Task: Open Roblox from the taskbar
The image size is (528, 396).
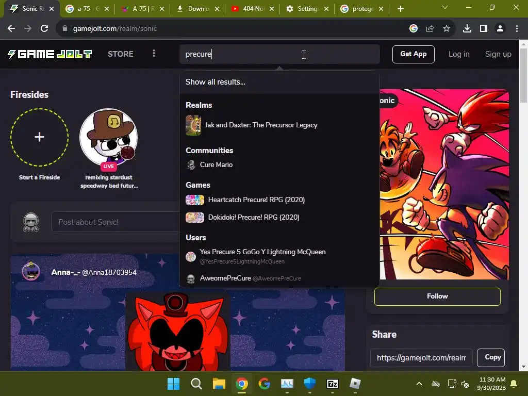Action: [355, 384]
